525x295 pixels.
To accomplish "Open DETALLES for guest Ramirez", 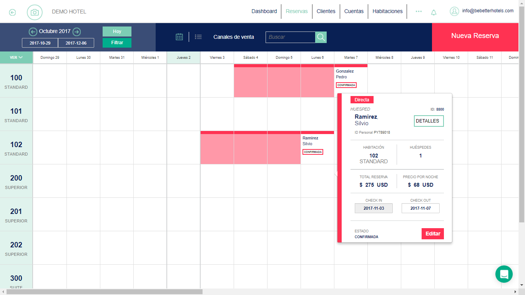I will (429, 121).
